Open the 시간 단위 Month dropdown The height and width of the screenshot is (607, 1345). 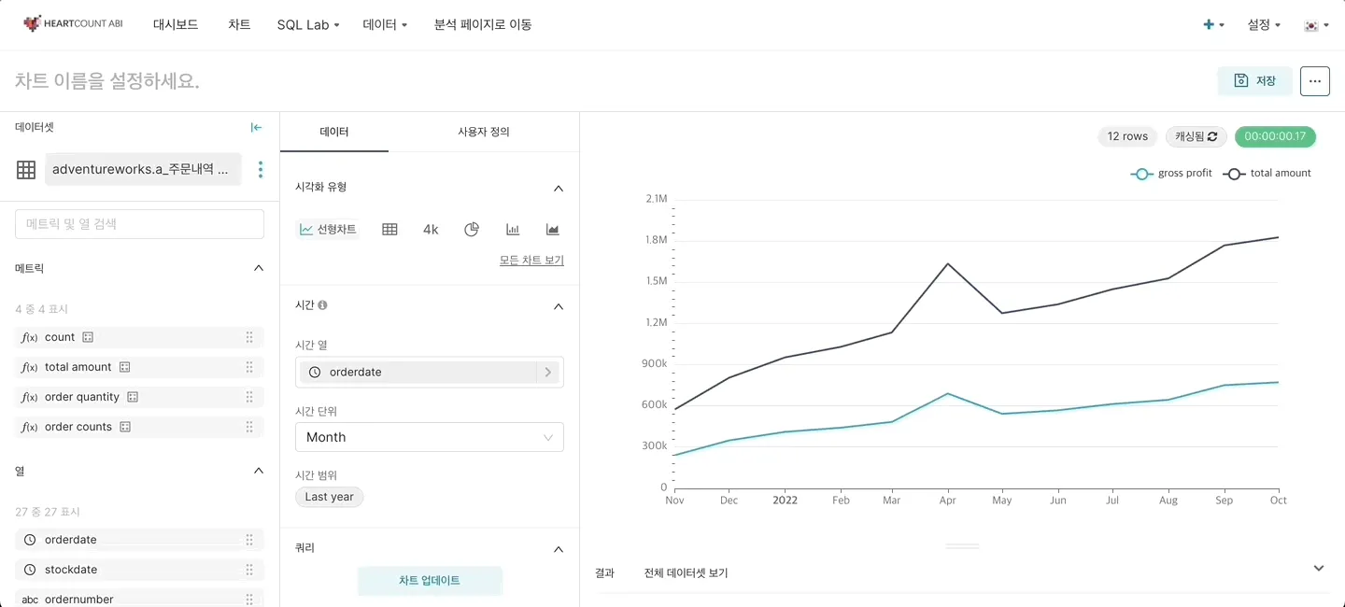[x=430, y=437]
